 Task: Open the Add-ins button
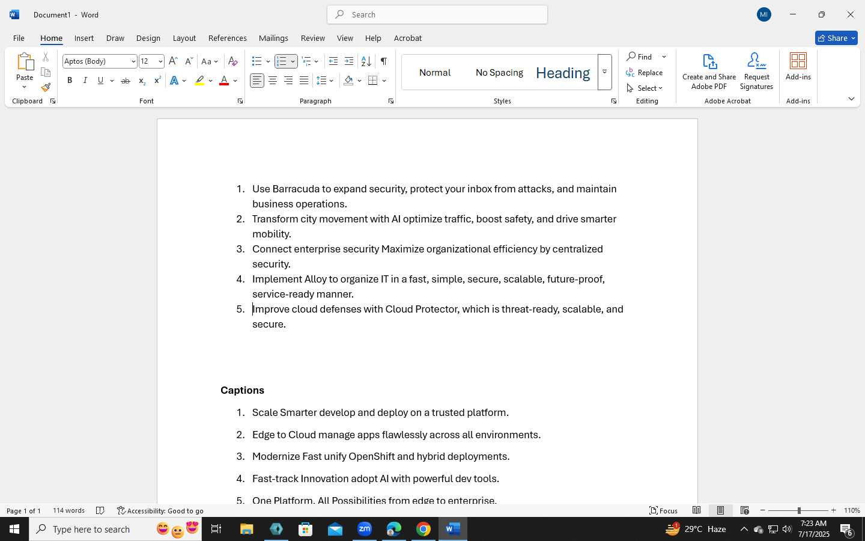coord(798,66)
